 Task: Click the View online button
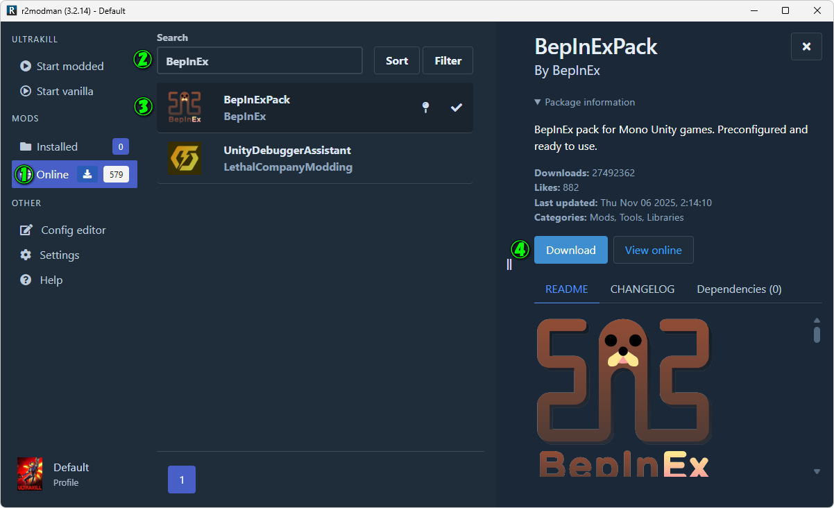click(653, 250)
